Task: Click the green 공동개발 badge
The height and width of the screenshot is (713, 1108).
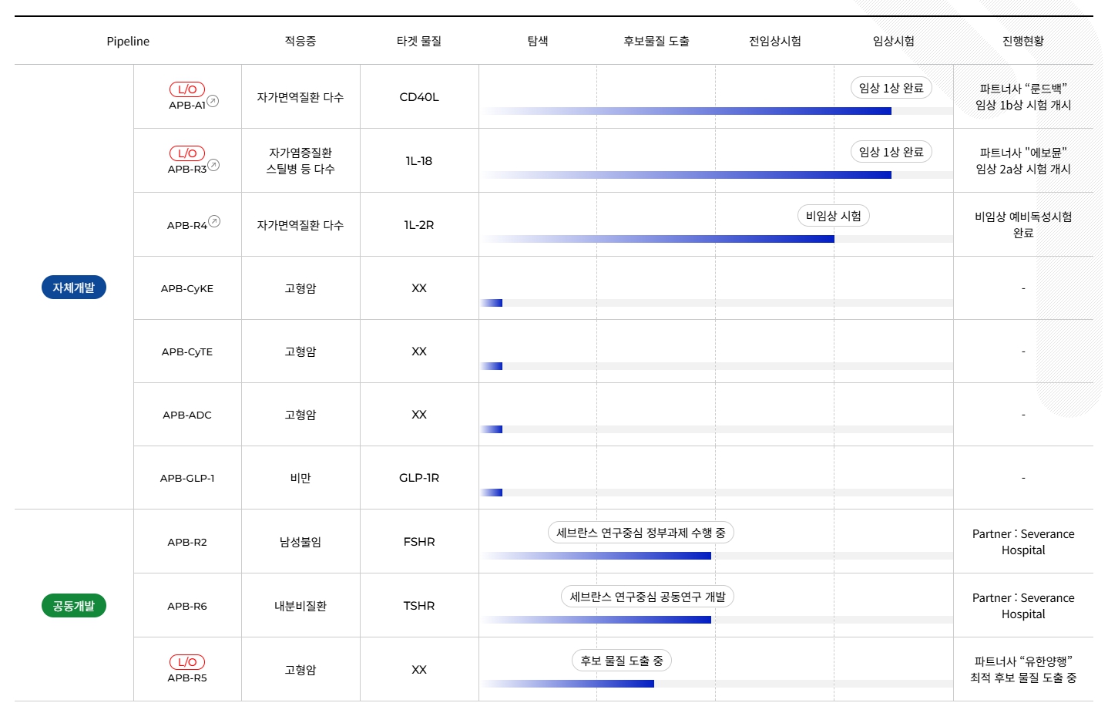Action: [x=73, y=605]
